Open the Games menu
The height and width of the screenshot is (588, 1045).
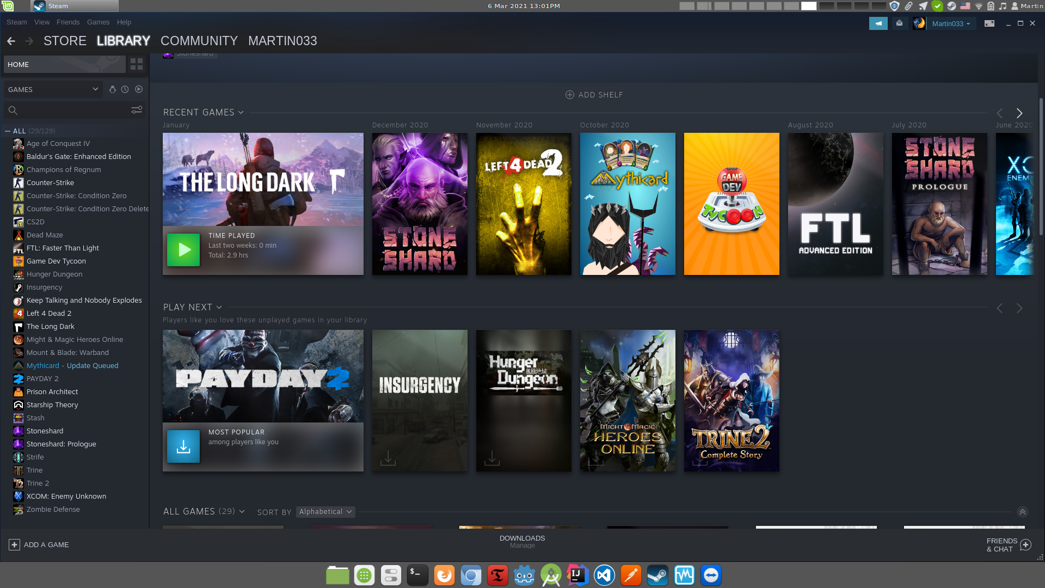(98, 22)
